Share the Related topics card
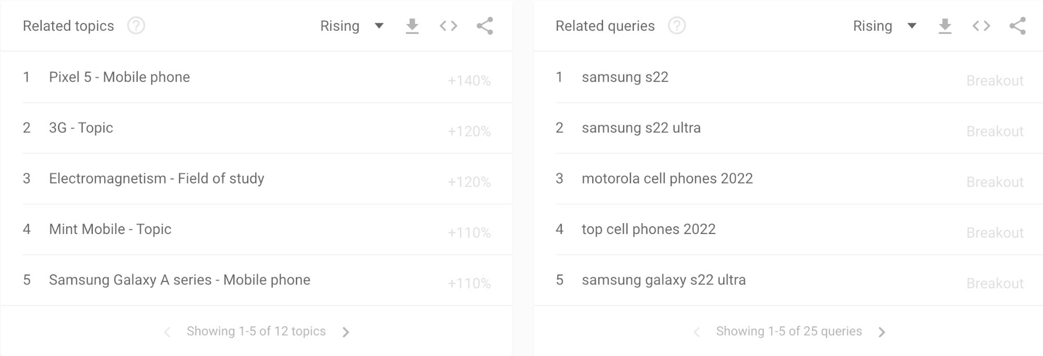1043x356 pixels. click(485, 26)
